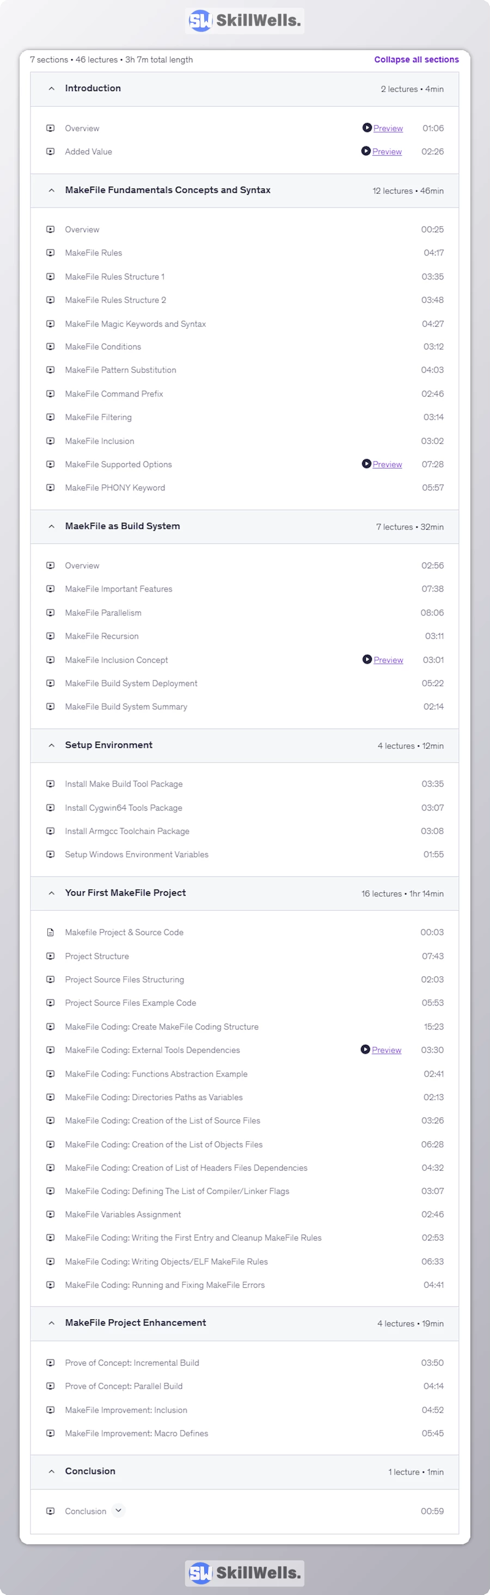Click play icon for External Tools Dependencies preview

365,1050
